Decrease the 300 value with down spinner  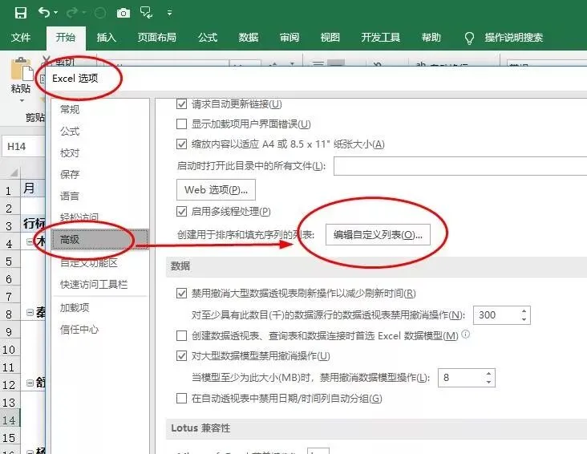(524, 319)
